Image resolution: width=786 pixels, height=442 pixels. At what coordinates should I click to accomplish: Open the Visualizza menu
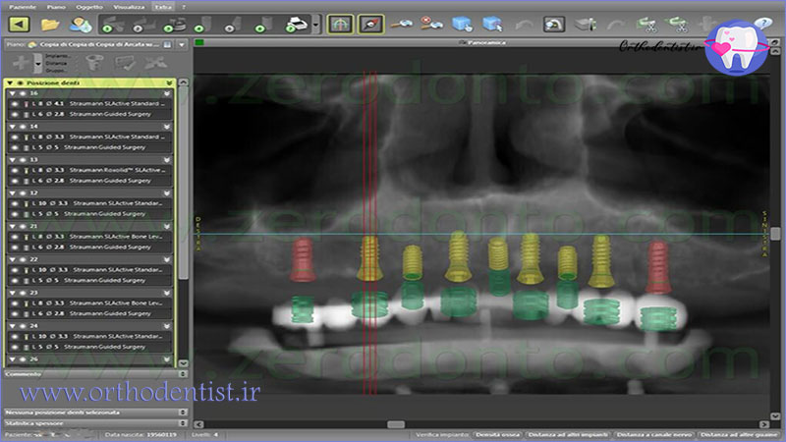pyautogui.click(x=129, y=7)
